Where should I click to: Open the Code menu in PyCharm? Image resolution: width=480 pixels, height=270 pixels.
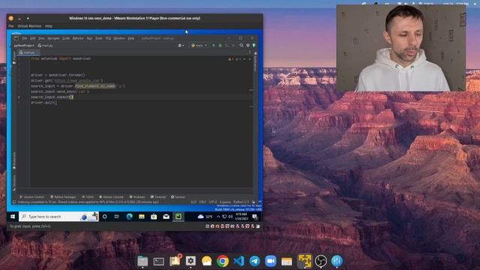66,38
